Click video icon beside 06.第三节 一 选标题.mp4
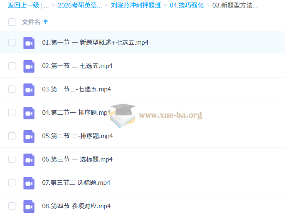The width and height of the screenshot is (285, 217). (x=29, y=159)
